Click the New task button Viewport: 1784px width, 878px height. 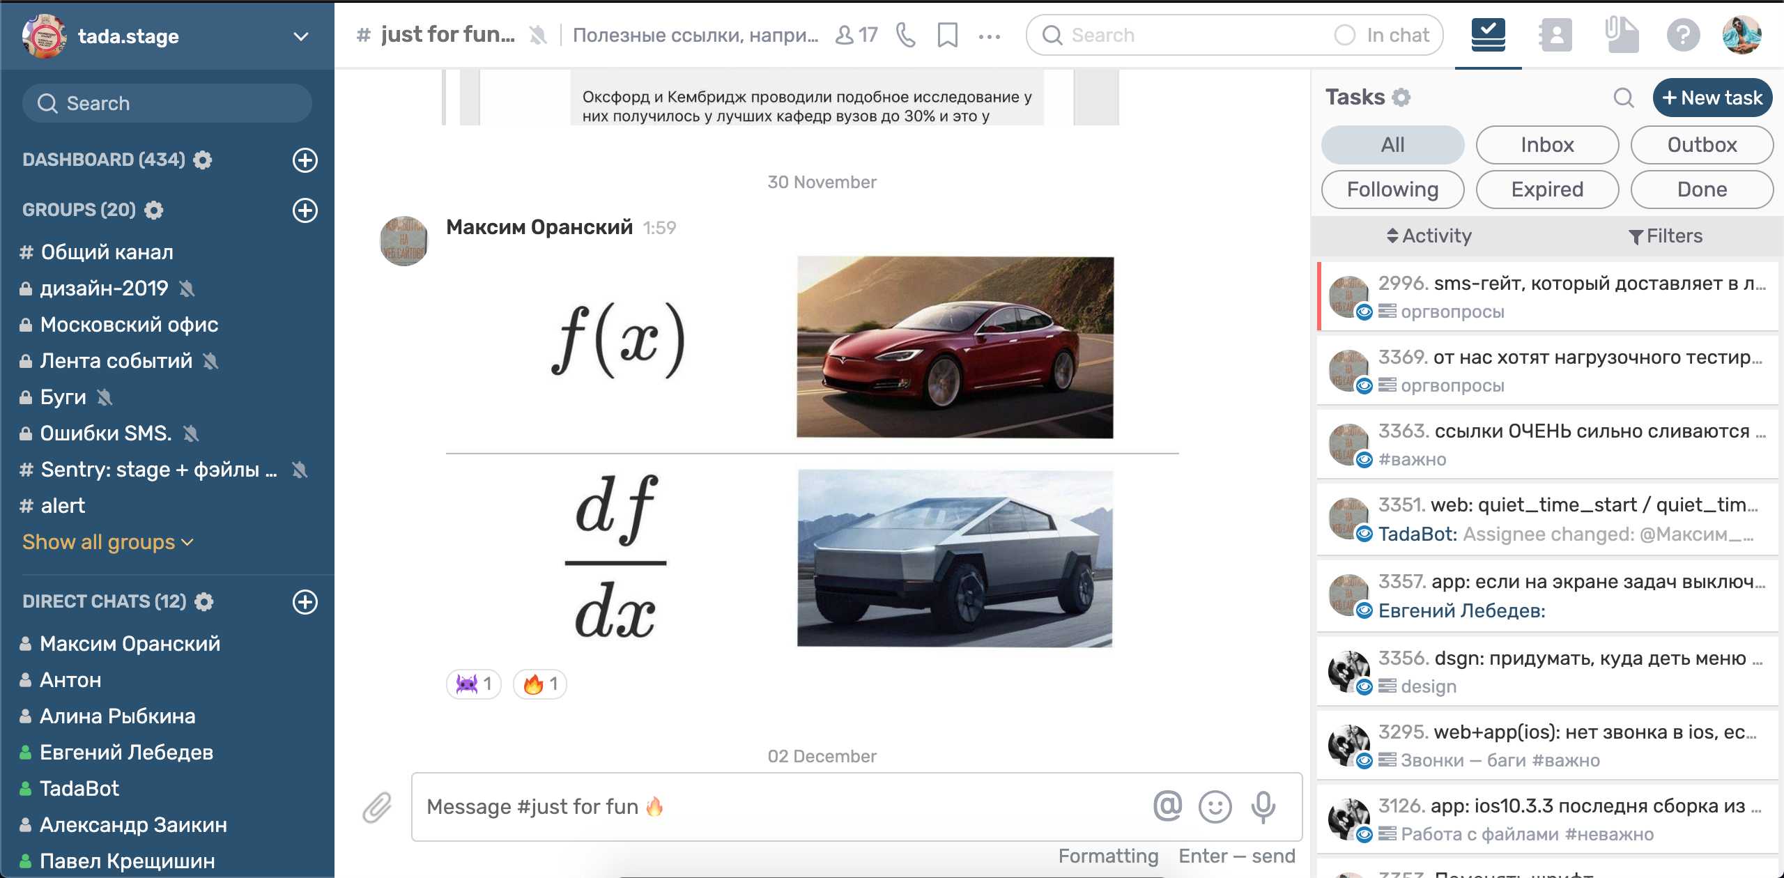(1712, 98)
